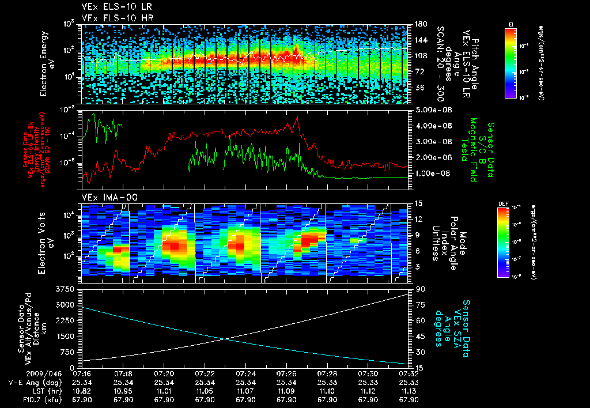Click the "LST (hr)" row label
This screenshot has width=590, height=408.
[x=46, y=391]
